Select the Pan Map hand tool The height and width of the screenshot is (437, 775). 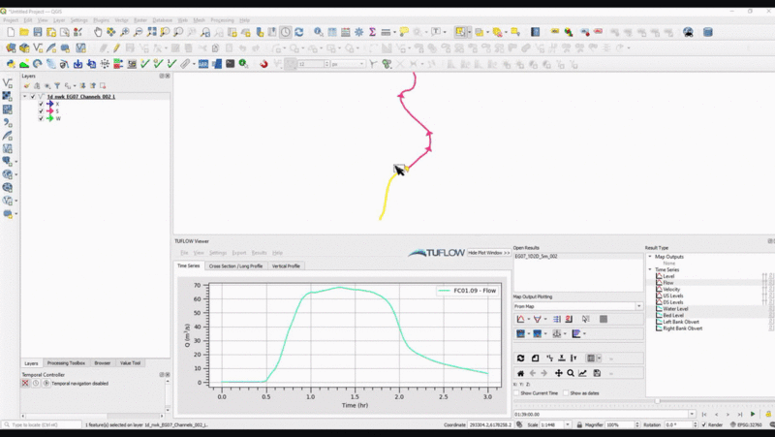97,32
